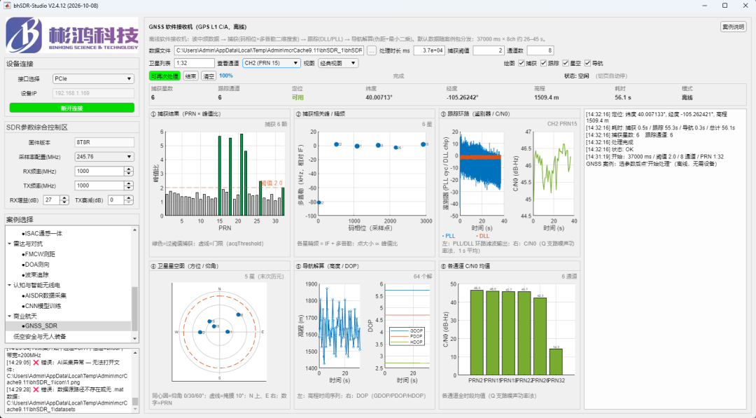Click the scroll-up arrow of the case tree
756x418 pixels.
tap(135, 230)
